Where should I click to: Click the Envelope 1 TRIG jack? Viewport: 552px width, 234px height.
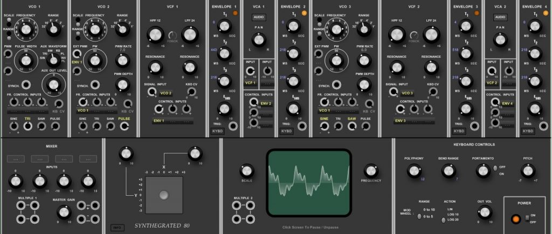pos(233,126)
